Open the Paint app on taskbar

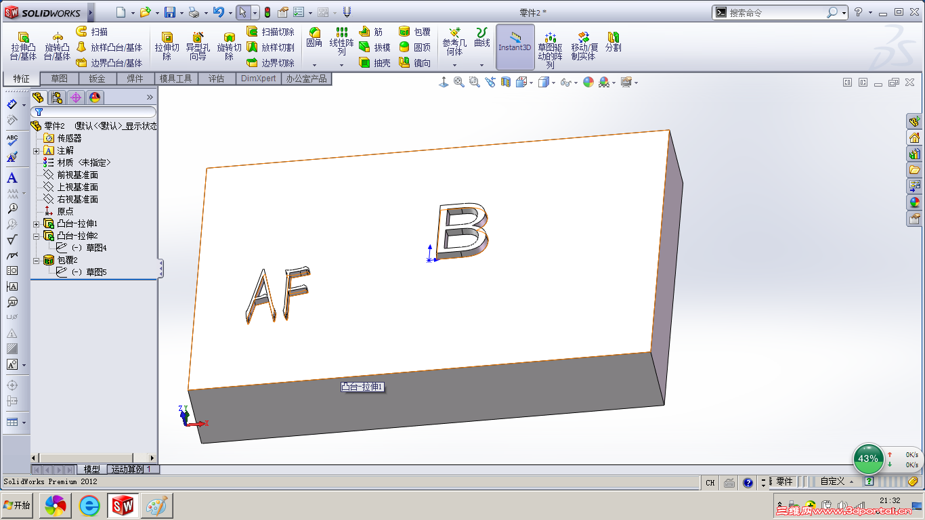coord(156,505)
